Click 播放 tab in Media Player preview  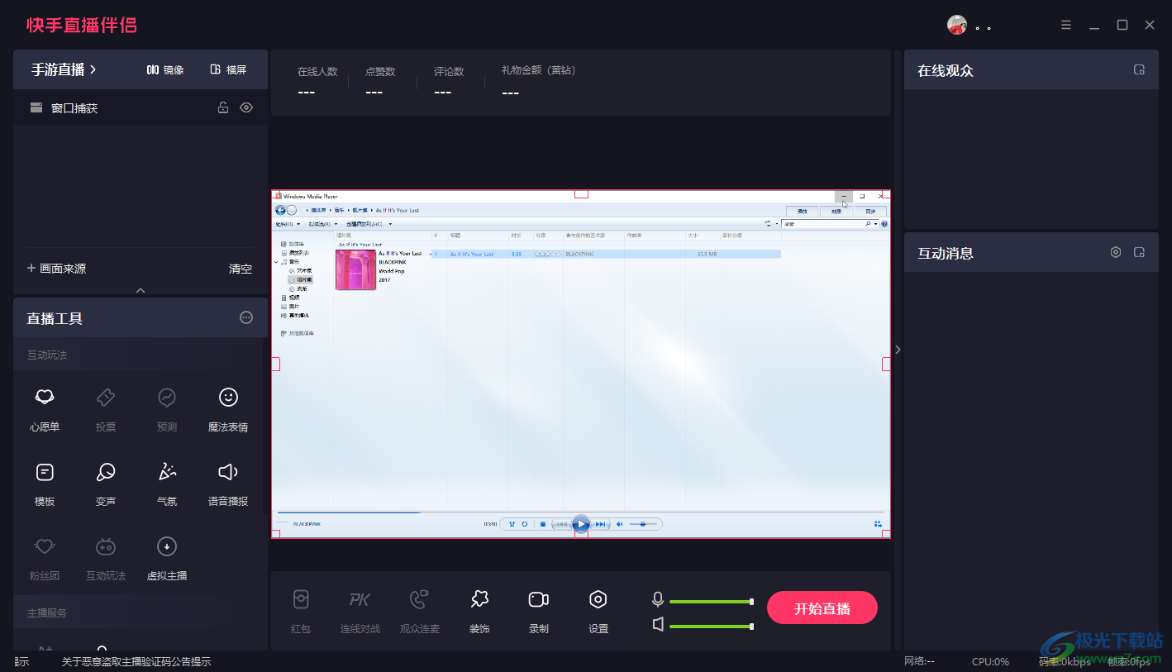click(802, 211)
